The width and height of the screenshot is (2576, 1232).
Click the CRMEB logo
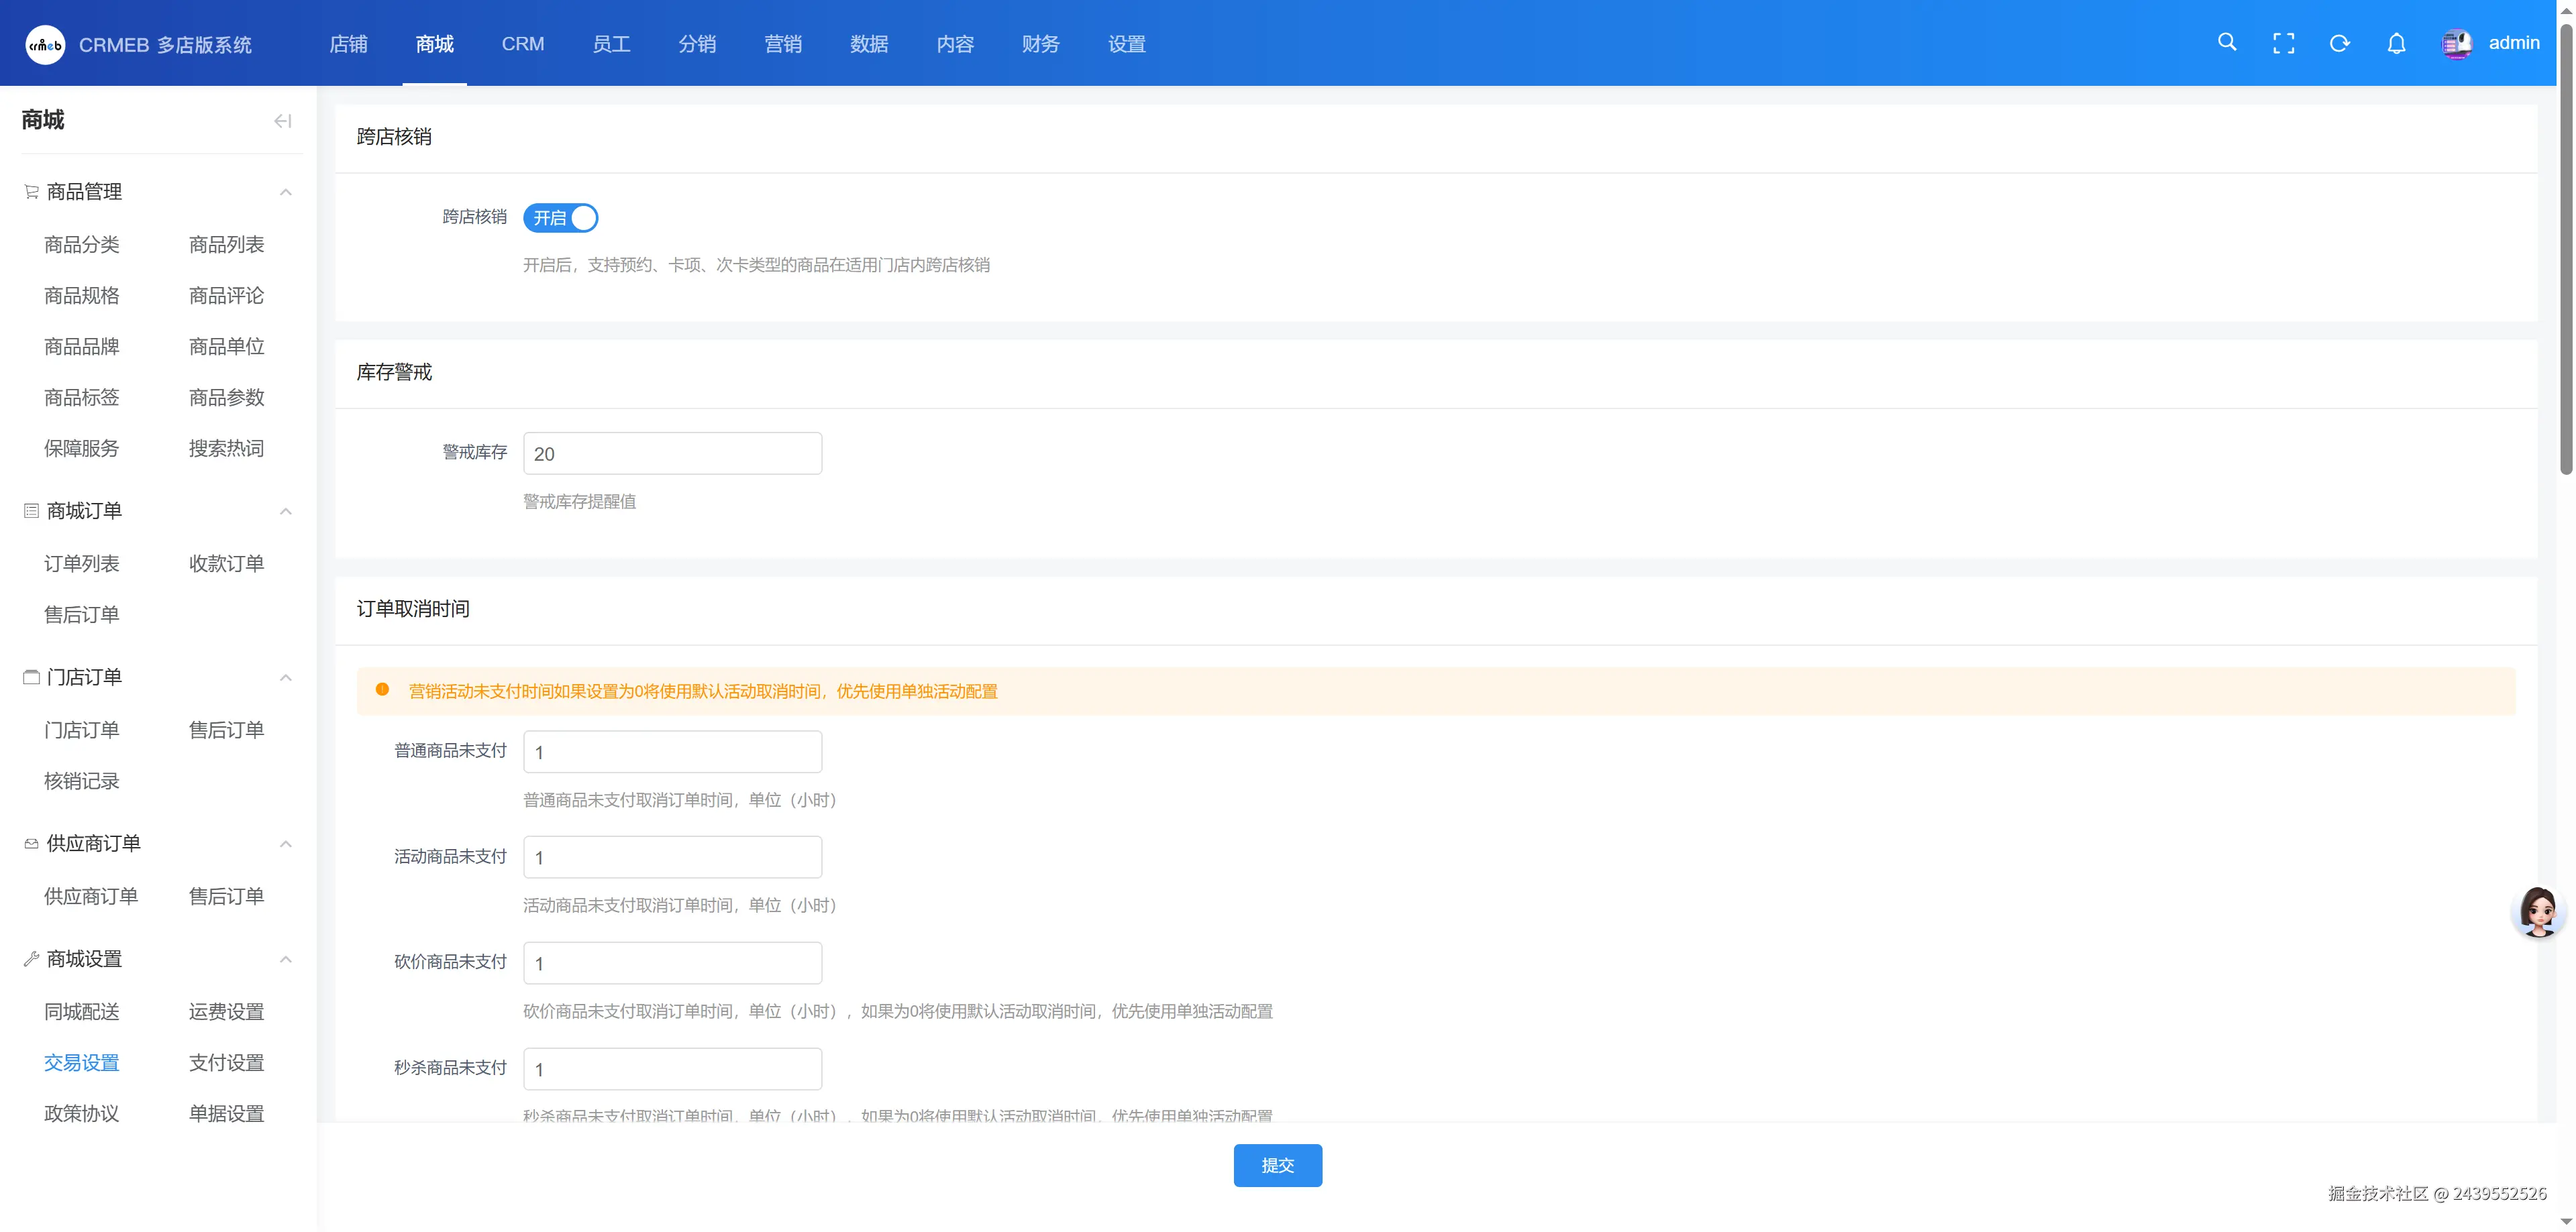[x=45, y=45]
